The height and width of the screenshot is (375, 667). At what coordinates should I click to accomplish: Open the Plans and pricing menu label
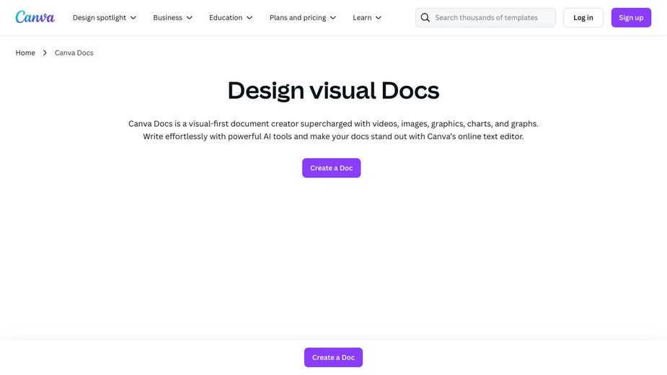[x=297, y=17]
